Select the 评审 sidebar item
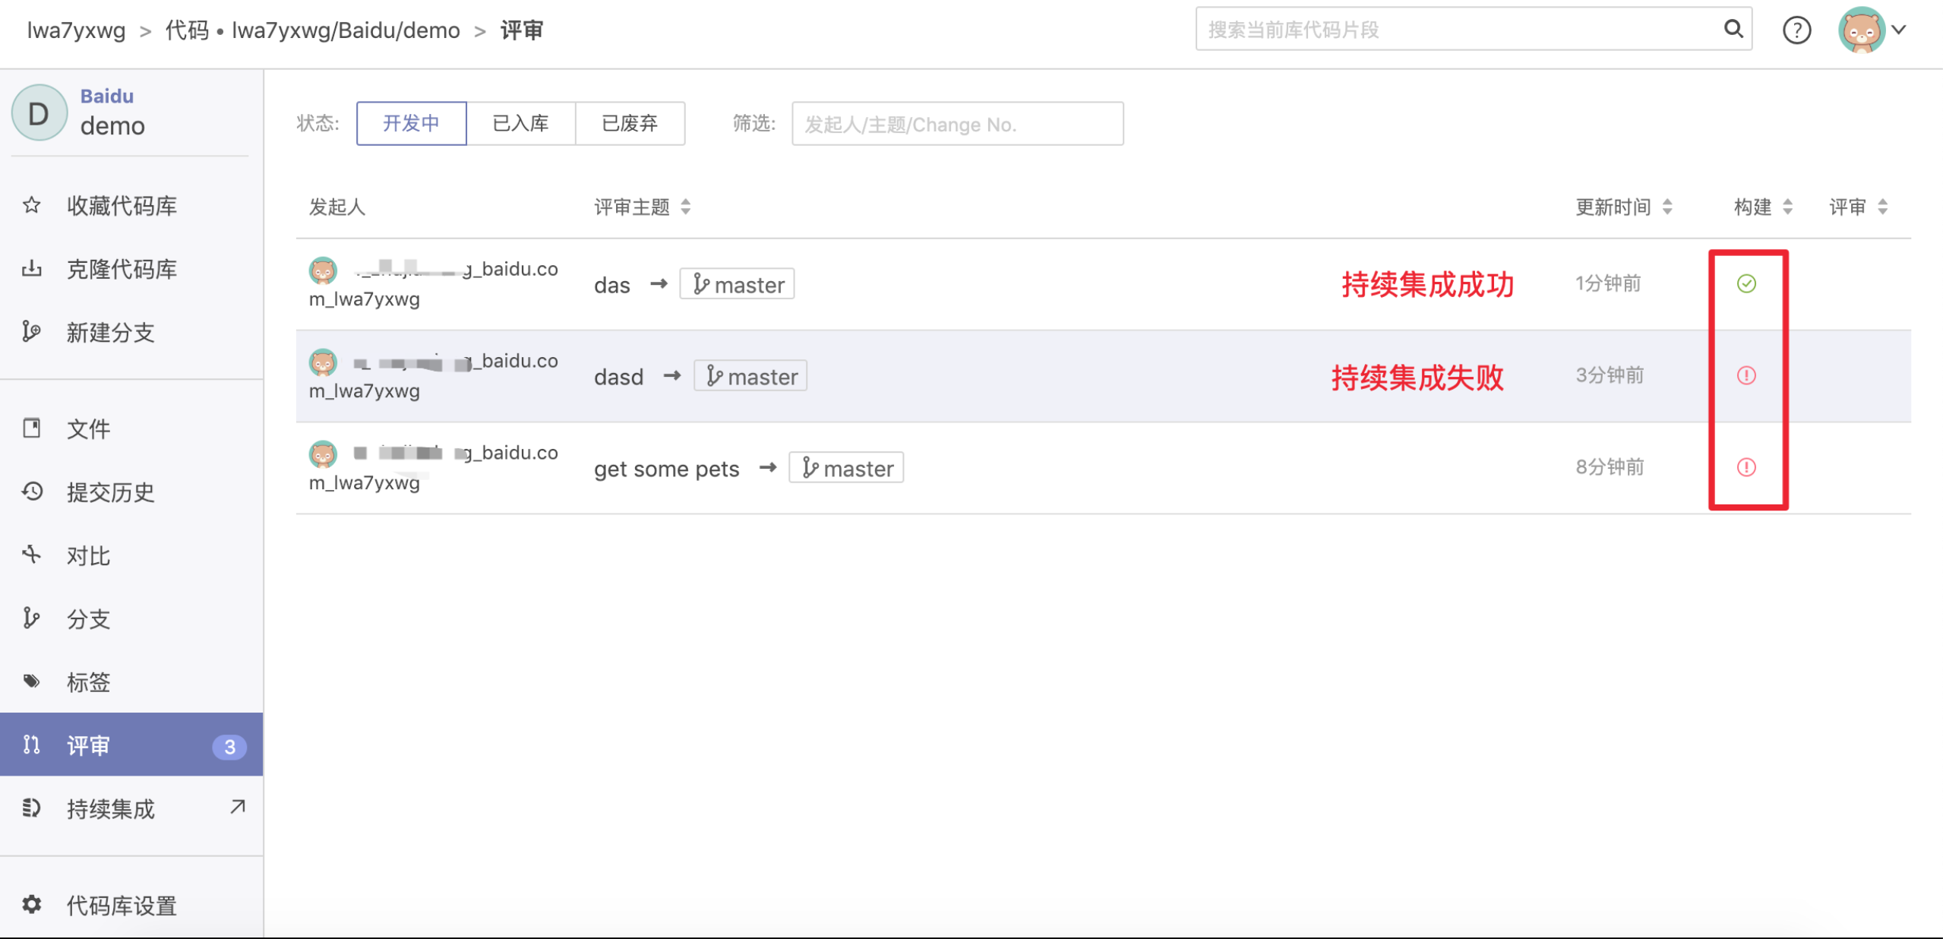Image resolution: width=1943 pixels, height=939 pixels. coord(131,745)
